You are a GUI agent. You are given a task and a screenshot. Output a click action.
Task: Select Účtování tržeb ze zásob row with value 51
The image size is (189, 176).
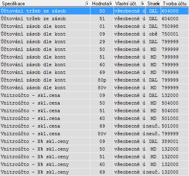(94, 19)
